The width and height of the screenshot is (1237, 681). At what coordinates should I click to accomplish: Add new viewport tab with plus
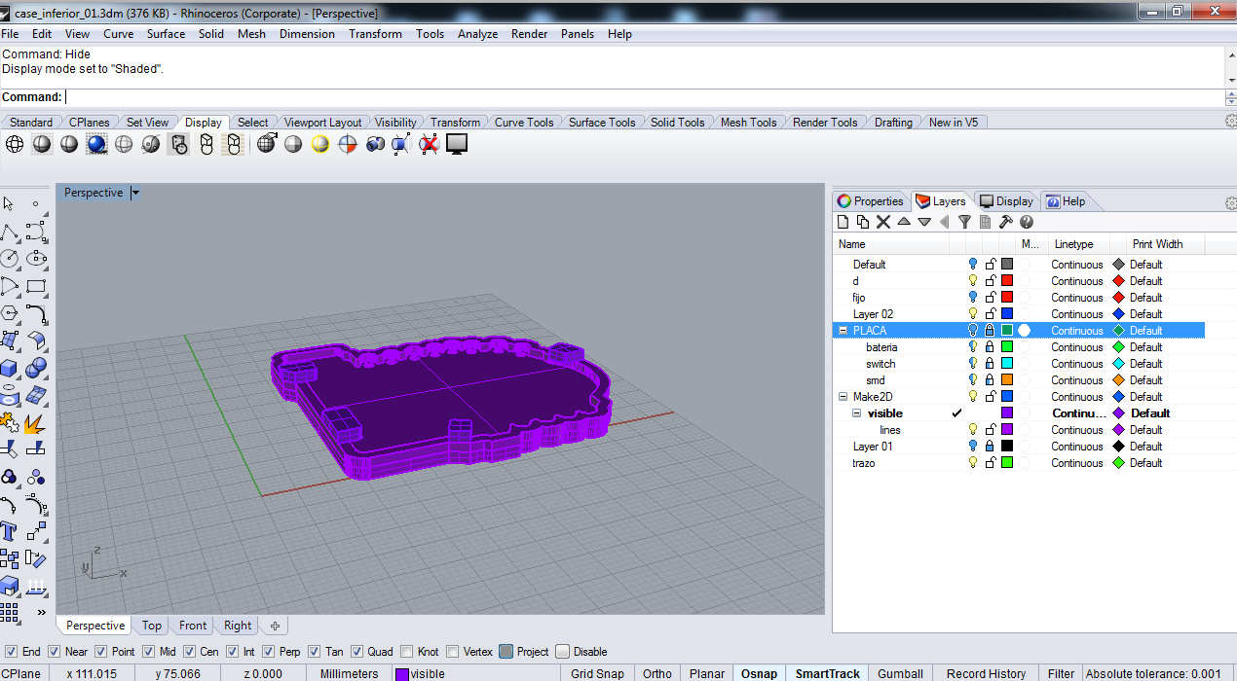click(x=275, y=626)
